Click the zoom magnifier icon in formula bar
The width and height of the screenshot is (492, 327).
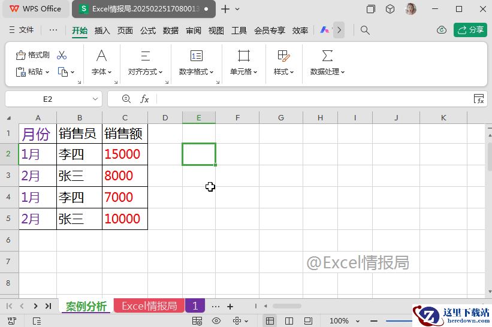(x=126, y=99)
